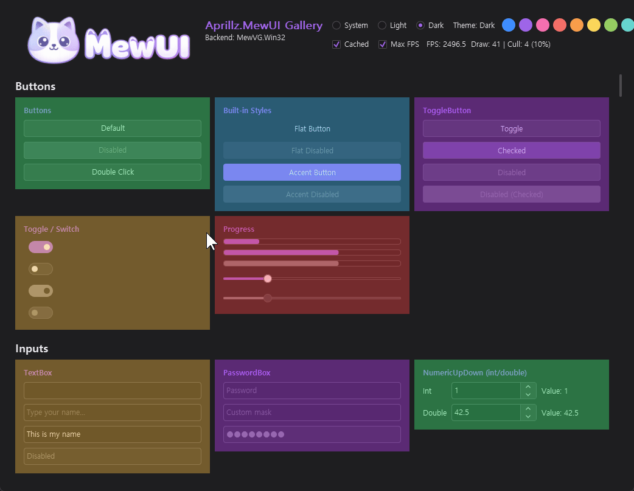
Task: Click the MewUI cat logo image
Action: [x=108, y=40]
